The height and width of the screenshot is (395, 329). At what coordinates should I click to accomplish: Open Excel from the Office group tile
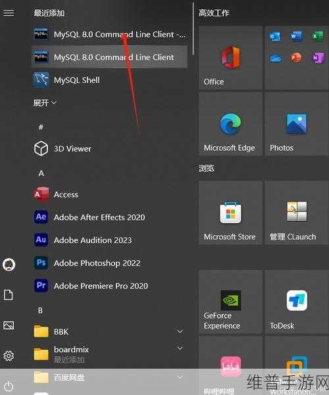pyautogui.click(x=318, y=36)
